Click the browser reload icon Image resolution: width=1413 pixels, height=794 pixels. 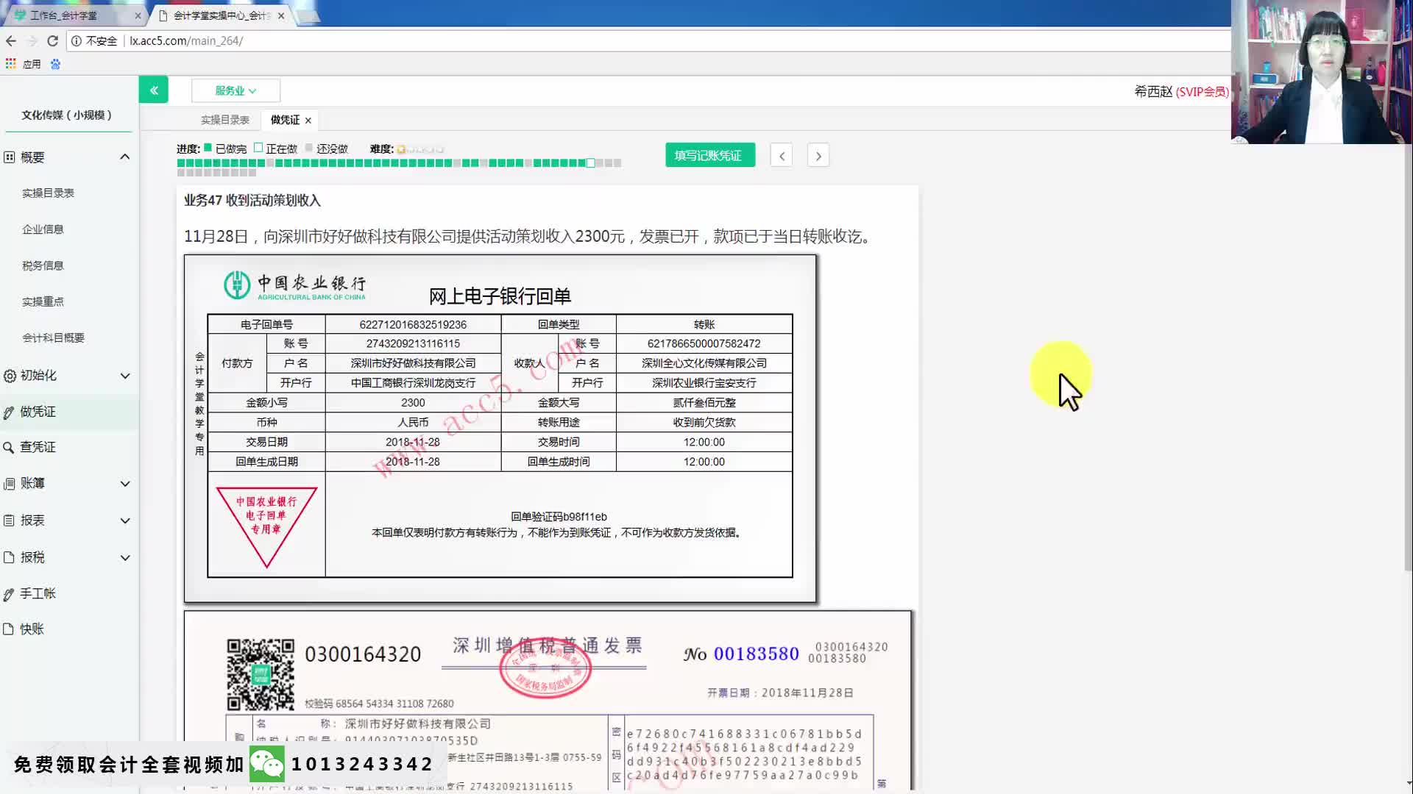(x=52, y=41)
